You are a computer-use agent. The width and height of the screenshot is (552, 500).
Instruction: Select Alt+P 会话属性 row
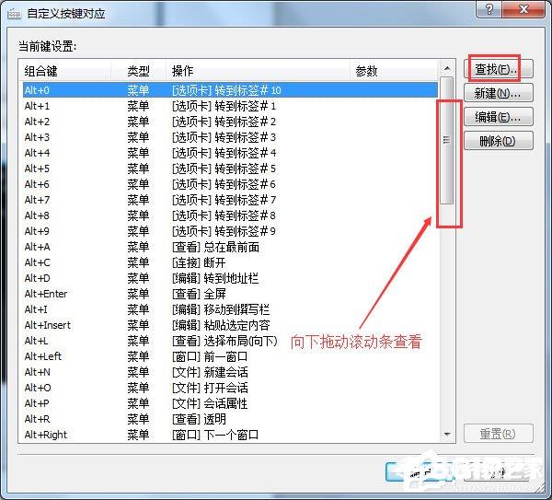pyautogui.click(x=230, y=403)
